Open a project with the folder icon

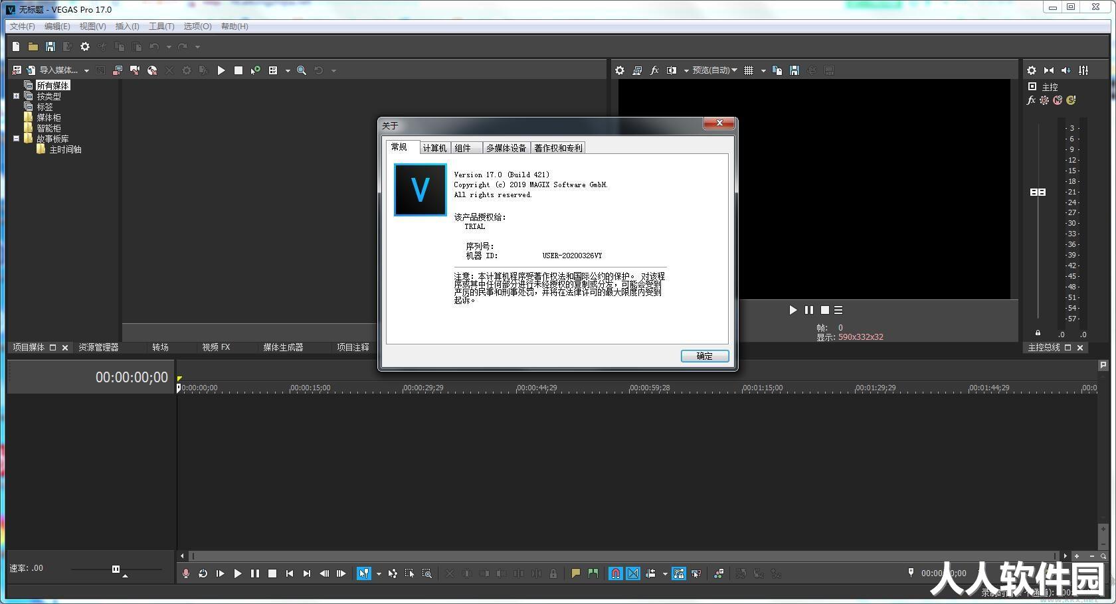[x=33, y=46]
